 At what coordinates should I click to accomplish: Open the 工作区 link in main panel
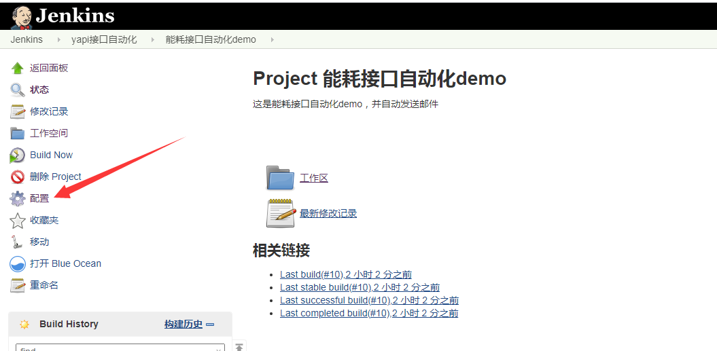[x=314, y=179]
